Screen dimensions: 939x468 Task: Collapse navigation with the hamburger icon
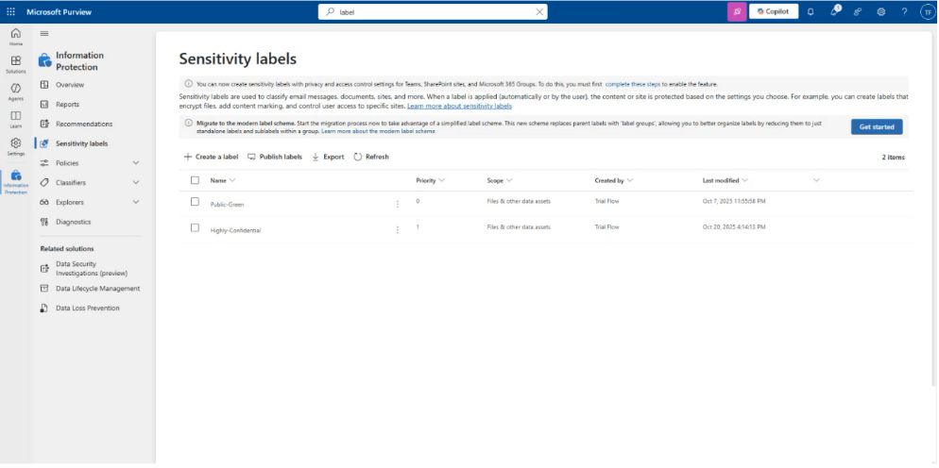(44, 33)
